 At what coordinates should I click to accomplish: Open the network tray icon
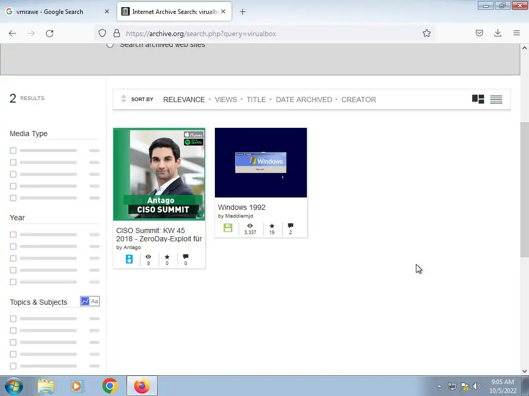pyautogui.click(x=452, y=386)
